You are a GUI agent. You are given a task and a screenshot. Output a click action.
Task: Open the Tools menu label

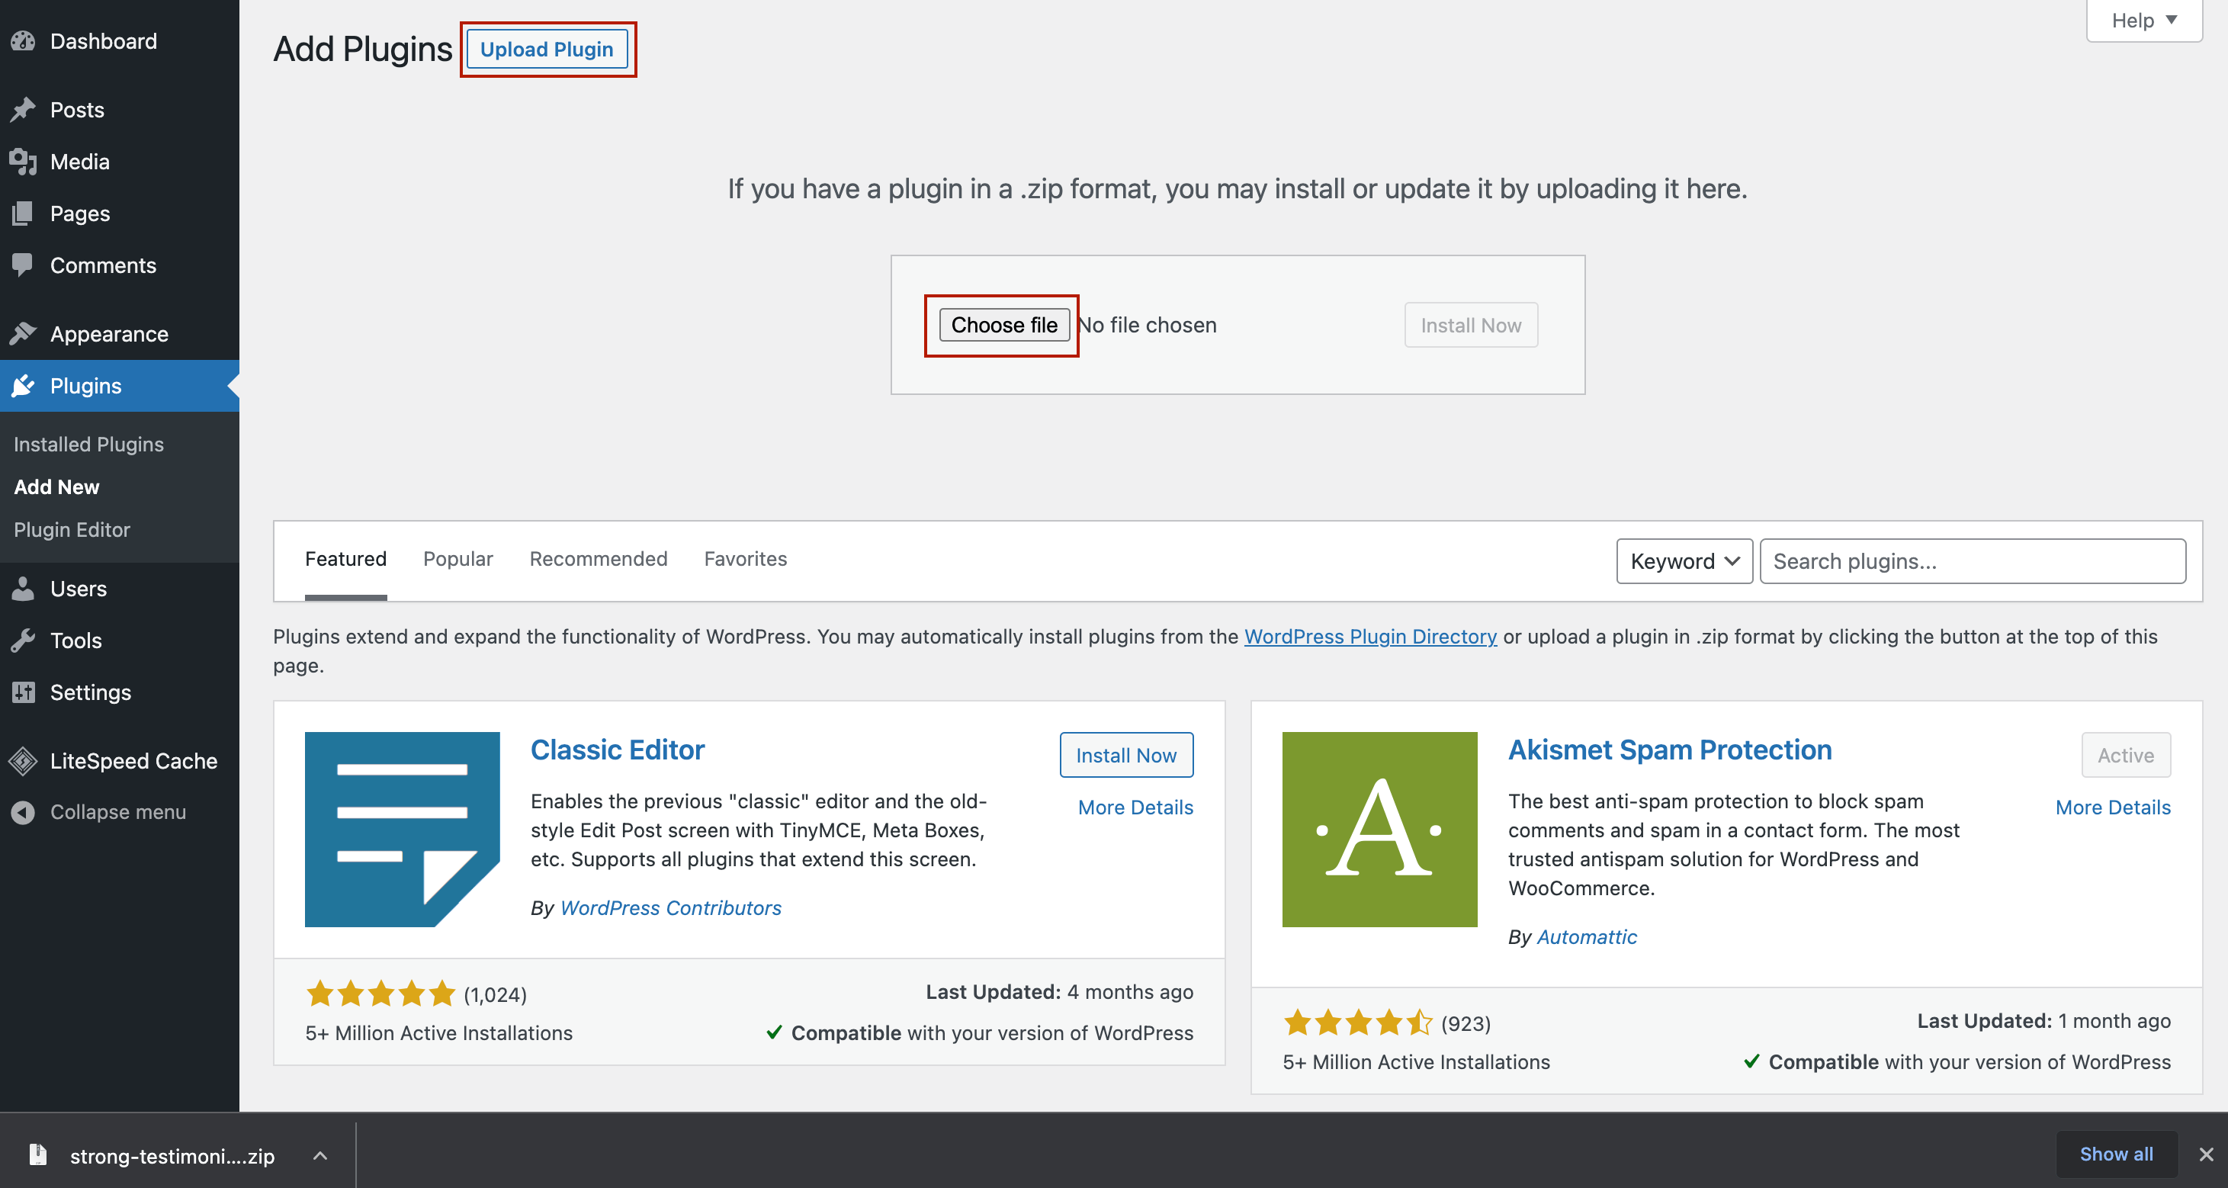pyautogui.click(x=76, y=641)
